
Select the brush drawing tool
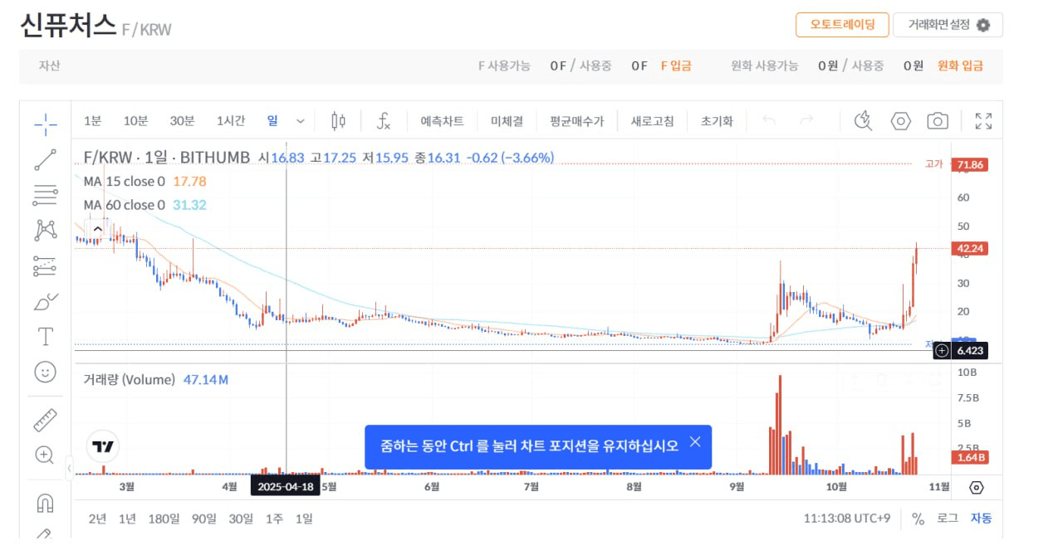click(46, 301)
